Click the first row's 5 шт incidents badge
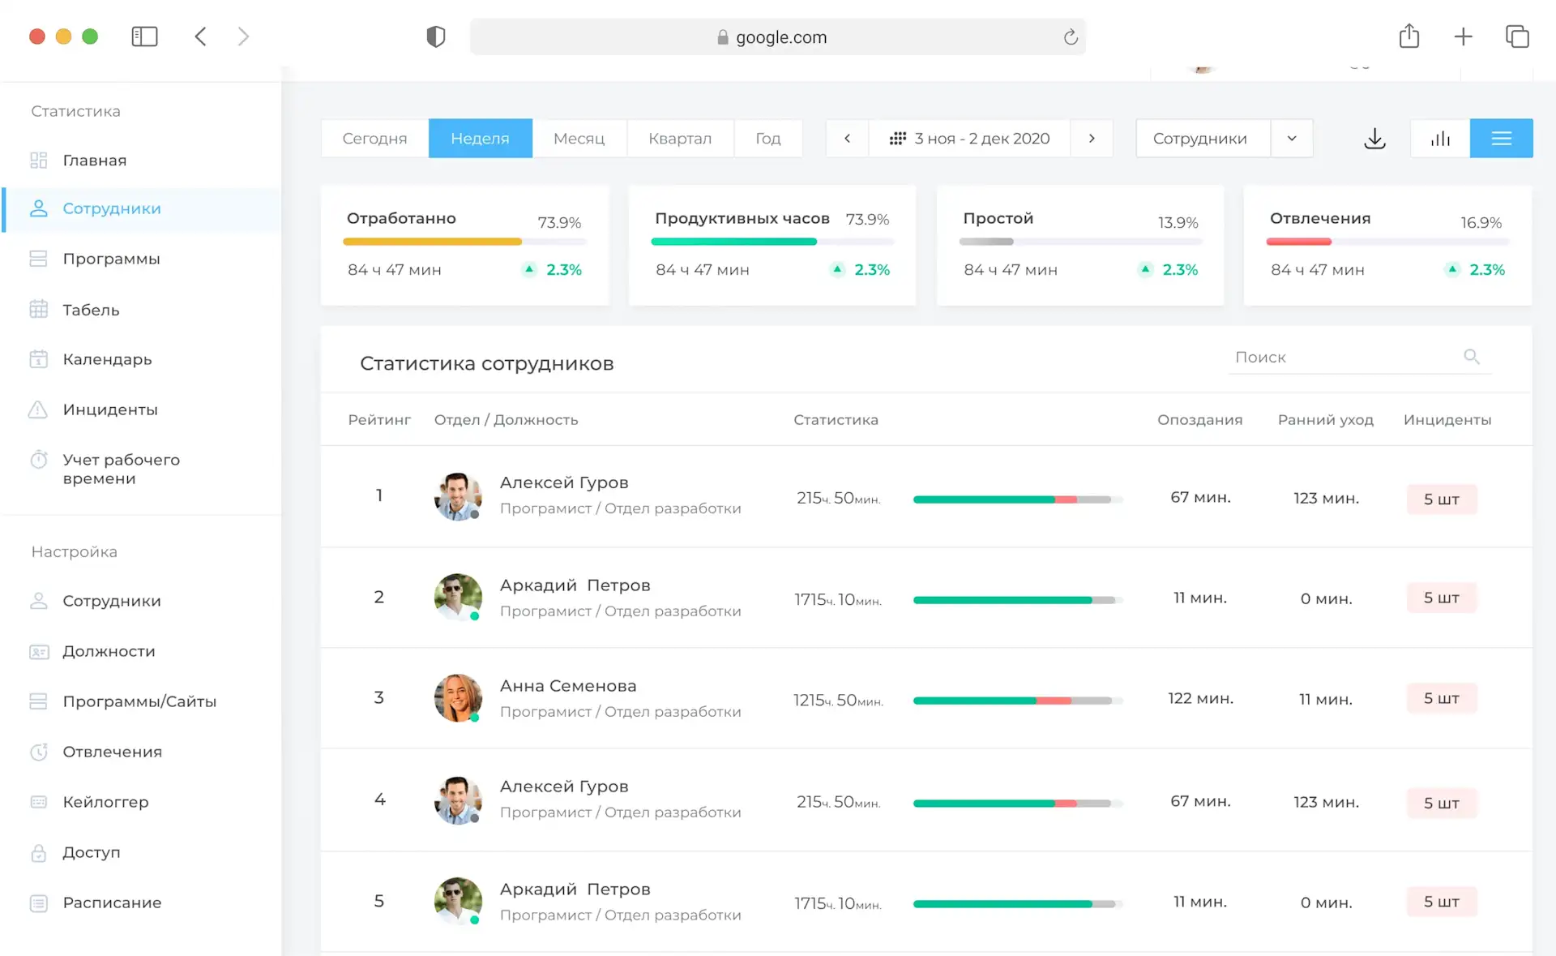Viewport: 1556px width, 956px height. click(1441, 499)
